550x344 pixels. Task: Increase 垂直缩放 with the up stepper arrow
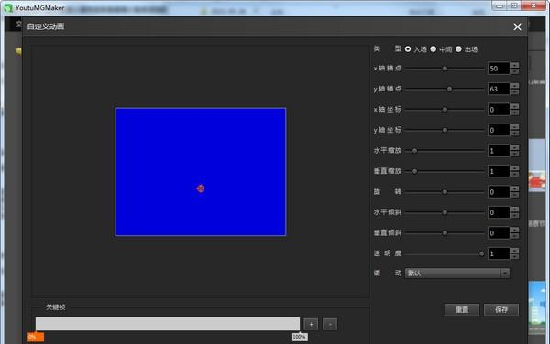(514, 168)
